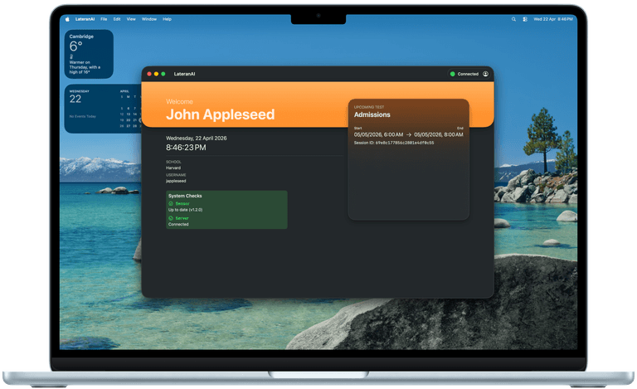Screen dimensions: 637x389
Task: Close the LateranAI window with red button
Action: pos(149,74)
